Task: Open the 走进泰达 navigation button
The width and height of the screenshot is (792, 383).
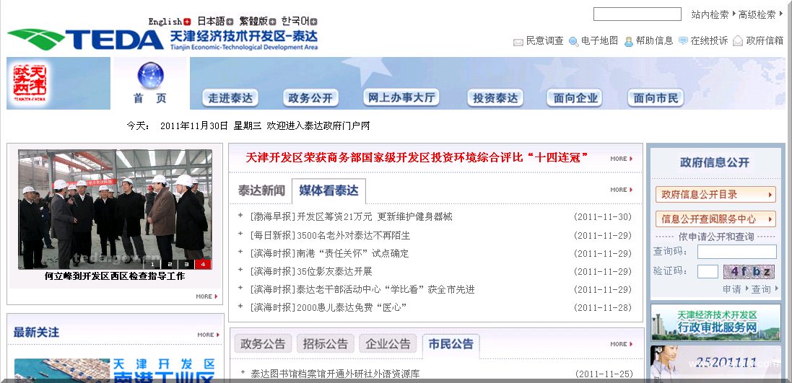Action: (x=230, y=98)
